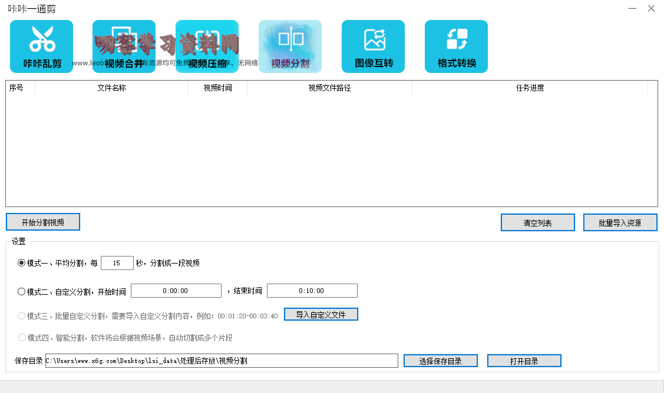Select the 视频分割 video split module
This screenshot has height=393, width=664.
pos(290,46)
